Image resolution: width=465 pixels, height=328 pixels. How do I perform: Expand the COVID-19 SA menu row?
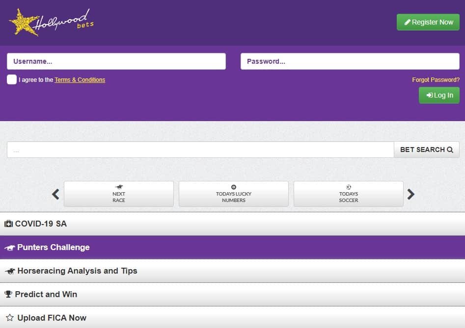pyautogui.click(x=232, y=224)
